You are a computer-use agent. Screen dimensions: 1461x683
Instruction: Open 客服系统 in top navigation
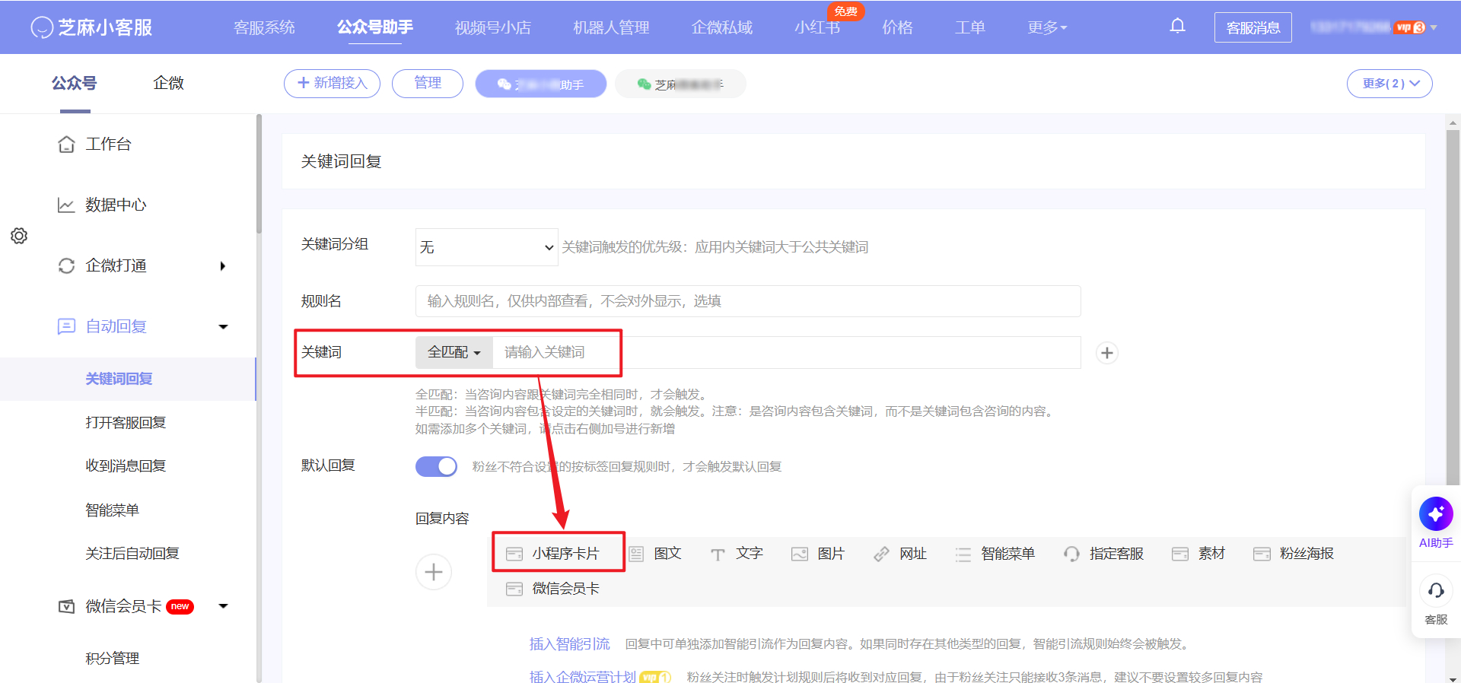click(x=264, y=27)
